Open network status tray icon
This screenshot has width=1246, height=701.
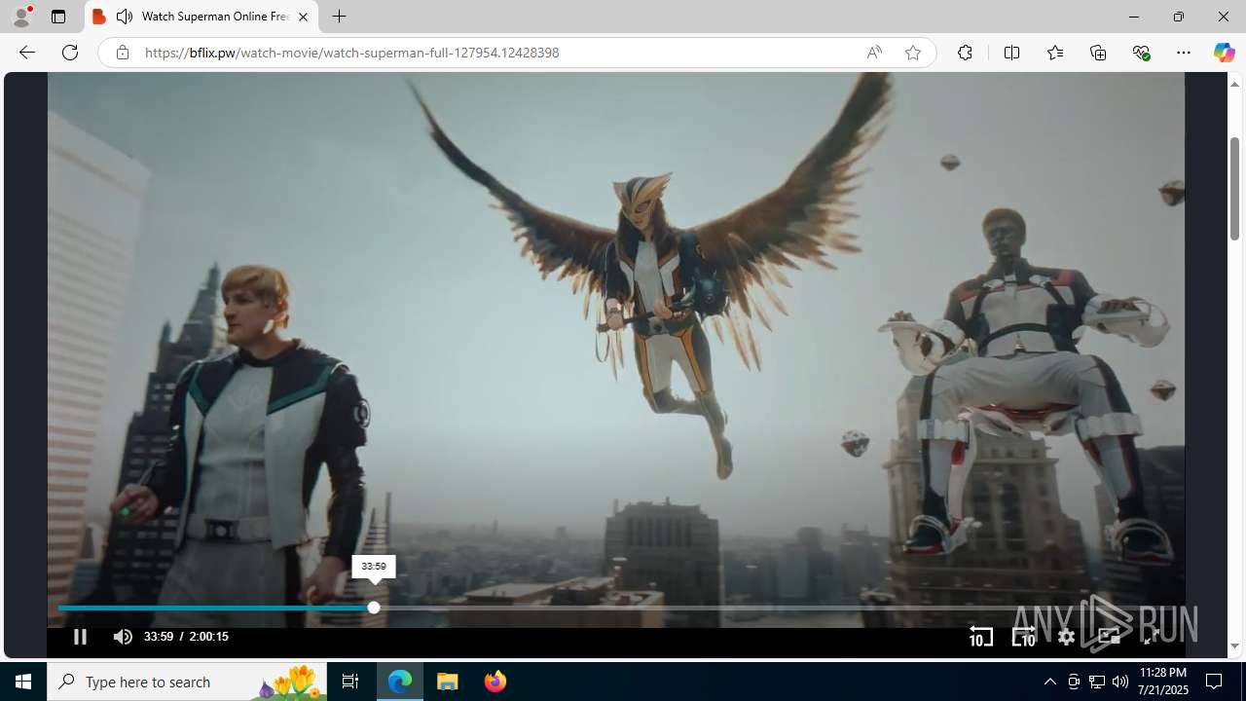(1097, 682)
